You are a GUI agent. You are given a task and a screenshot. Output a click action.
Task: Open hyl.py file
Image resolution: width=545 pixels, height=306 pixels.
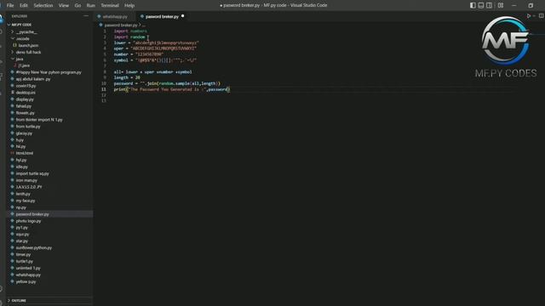coord(21,160)
